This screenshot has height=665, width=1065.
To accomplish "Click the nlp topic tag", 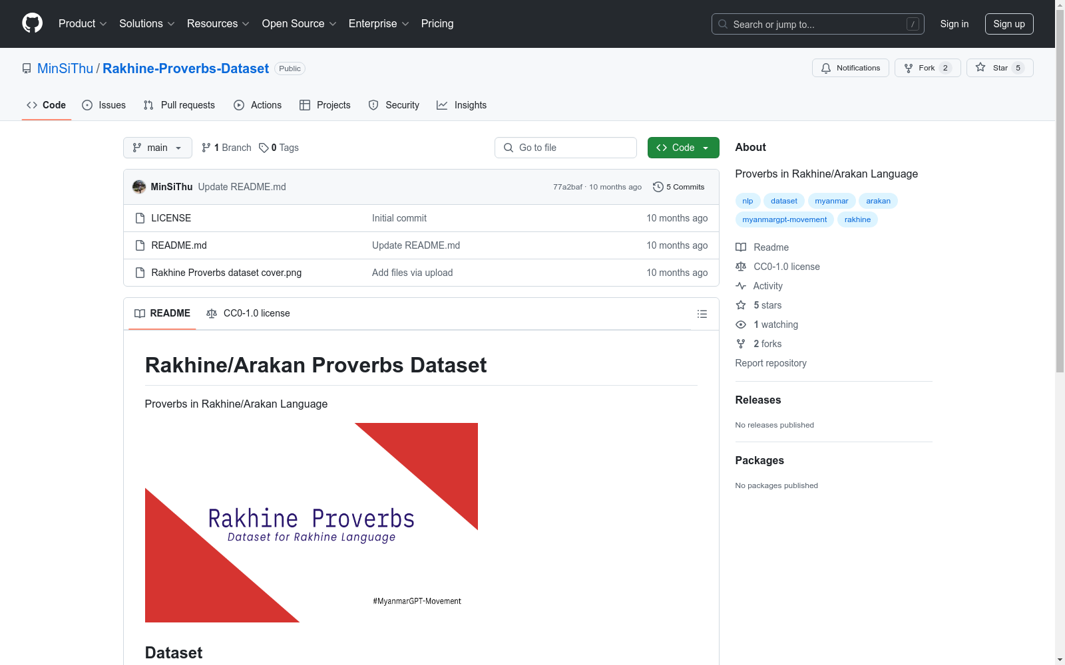I will 747,201.
